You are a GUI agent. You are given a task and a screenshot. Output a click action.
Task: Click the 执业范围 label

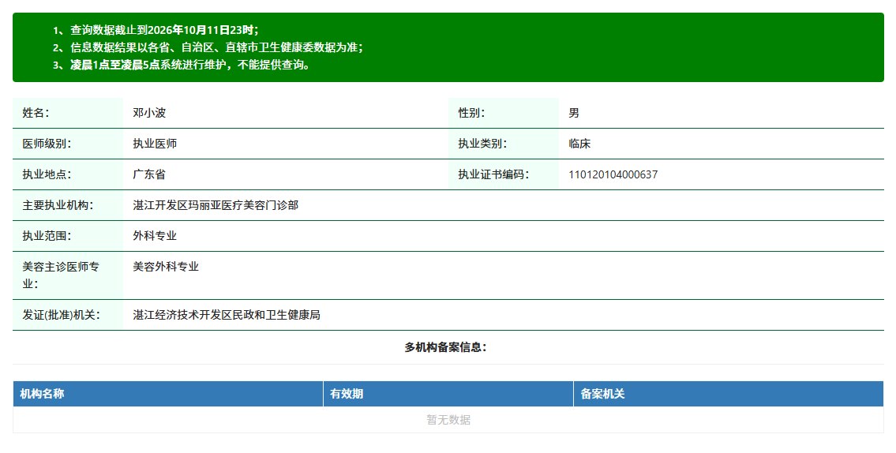click(x=47, y=237)
